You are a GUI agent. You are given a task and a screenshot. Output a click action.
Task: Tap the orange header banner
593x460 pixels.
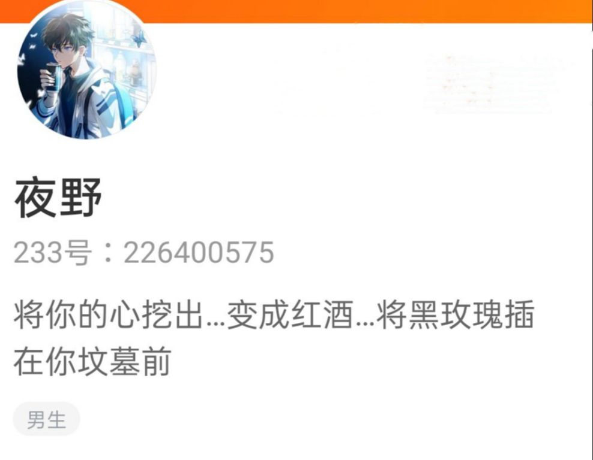pos(296,11)
